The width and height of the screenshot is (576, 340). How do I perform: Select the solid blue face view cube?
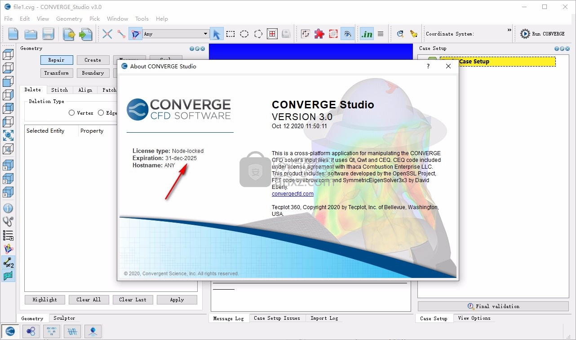click(x=8, y=81)
